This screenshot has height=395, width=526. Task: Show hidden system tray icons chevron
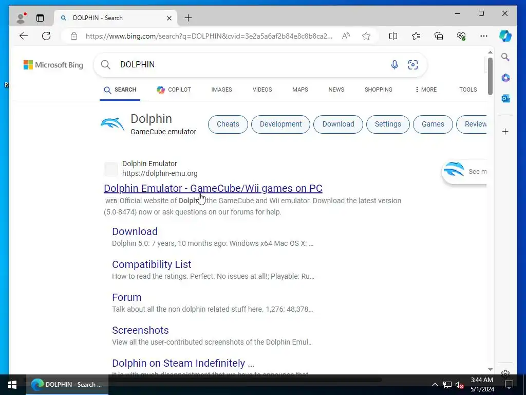point(435,385)
